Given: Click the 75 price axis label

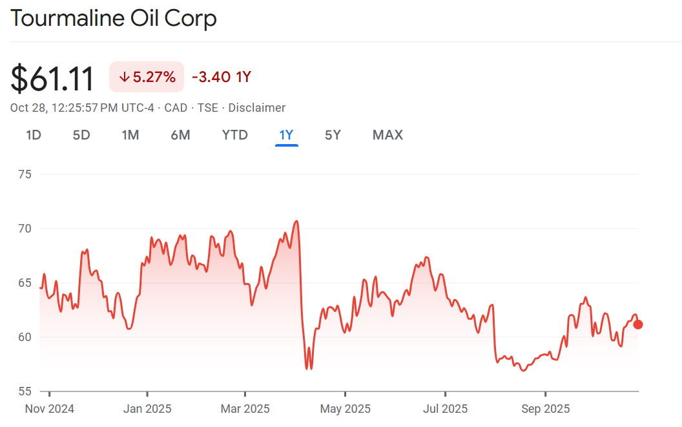Looking at the screenshot, I should (x=26, y=174).
